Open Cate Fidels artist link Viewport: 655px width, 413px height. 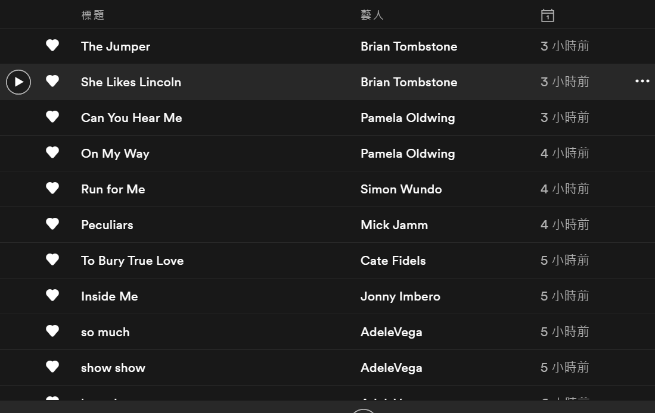393,260
